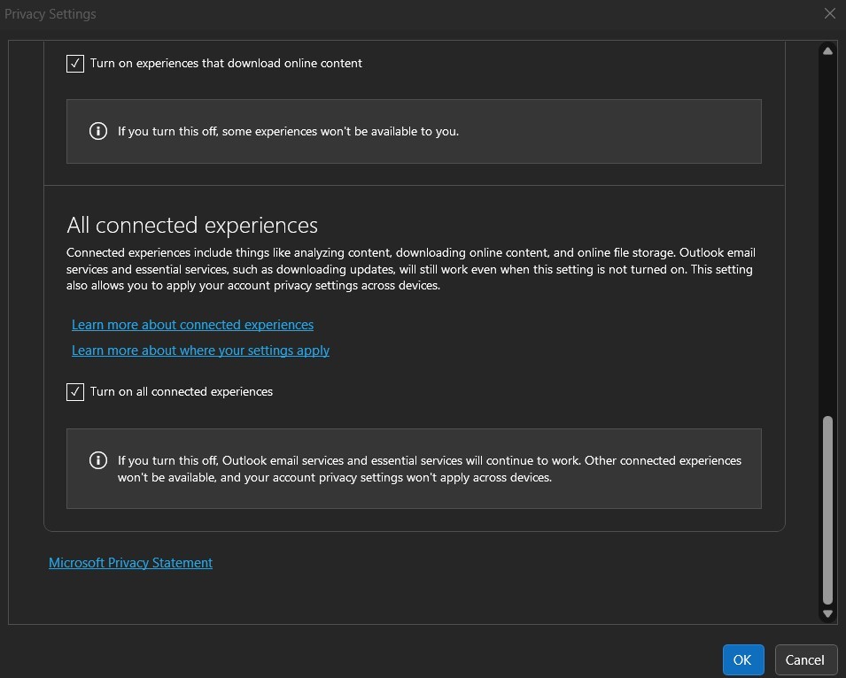Click the connected experiences description paragraph
Viewport: 846px width, 678px height.
click(410, 269)
